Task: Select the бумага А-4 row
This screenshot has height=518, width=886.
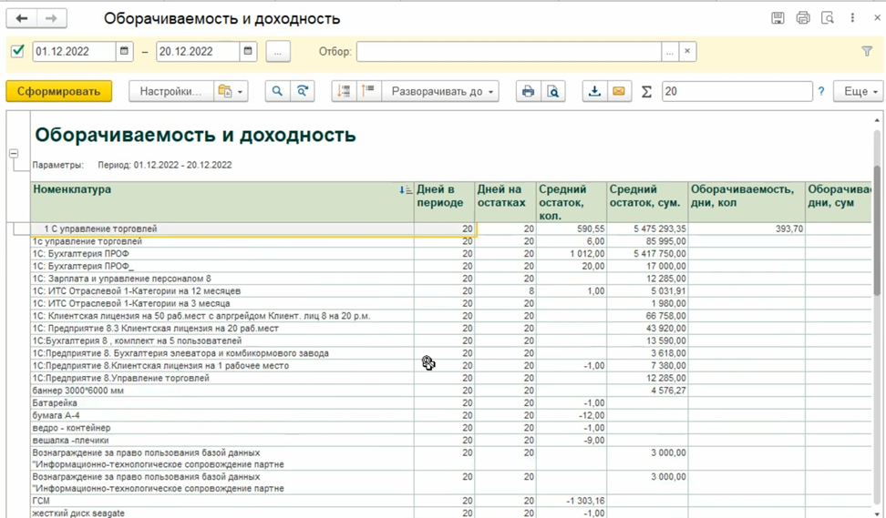Action: click(x=222, y=415)
